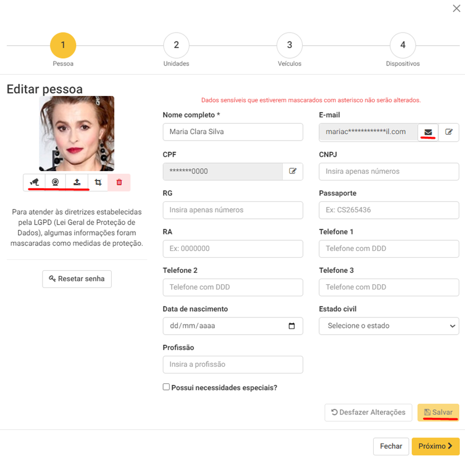The width and height of the screenshot is (465, 458).
Task: Click the Salvar button
Action: click(x=438, y=412)
